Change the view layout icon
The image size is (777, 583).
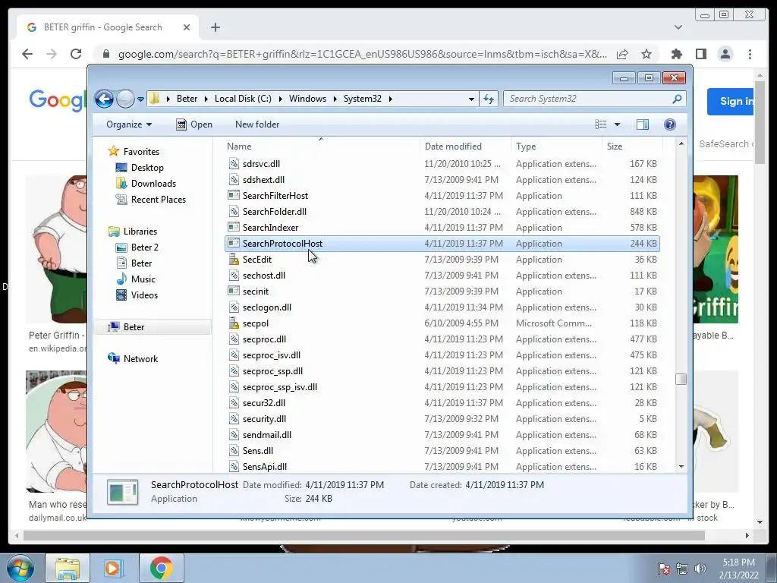coord(601,124)
